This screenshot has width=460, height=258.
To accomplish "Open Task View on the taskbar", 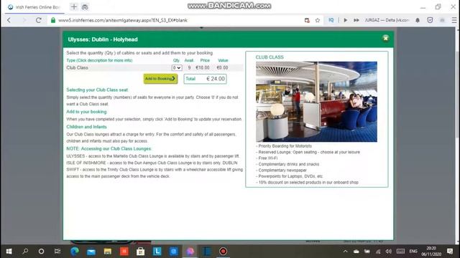I will [57, 252].
